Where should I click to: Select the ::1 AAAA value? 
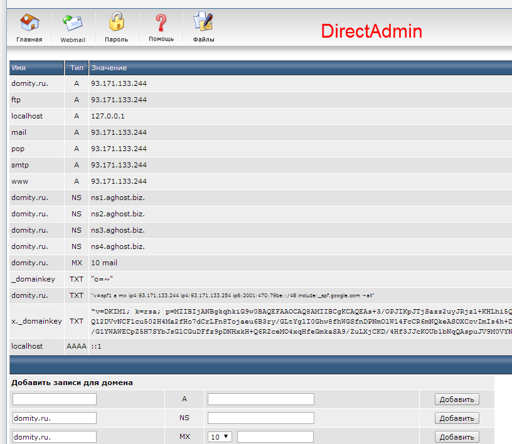97,346
